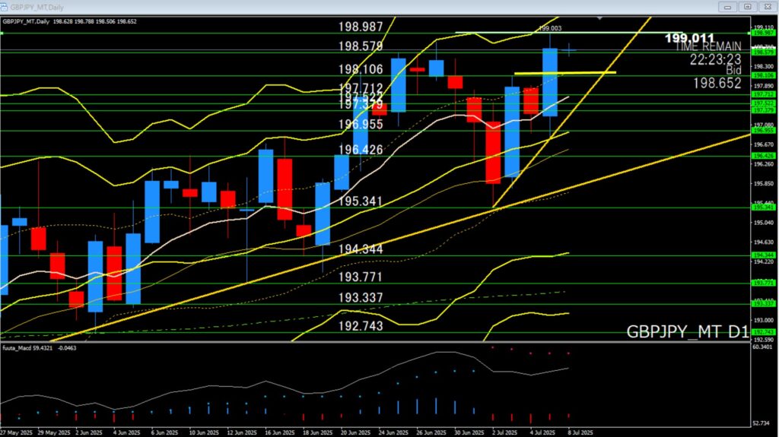Click the 52.734 MACD scale value
Image resolution: width=779 pixels, height=437 pixels.
[x=762, y=423]
